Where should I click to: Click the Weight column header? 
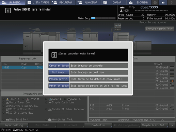click(158, 64)
